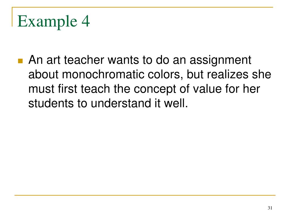Click the word 'students' starting the last line

pyautogui.click(x=51, y=103)
